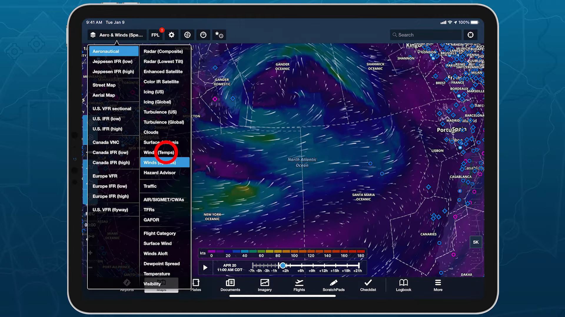Play the wind forecast animation
This screenshot has height=317, width=565.
(x=205, y=267)
